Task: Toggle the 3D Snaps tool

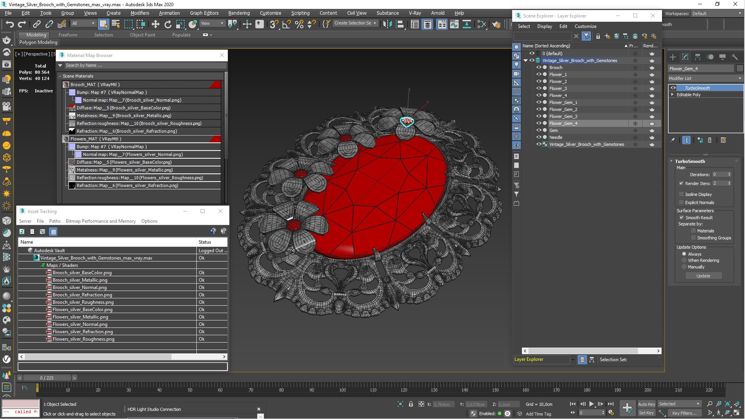Action: (274, 24)
